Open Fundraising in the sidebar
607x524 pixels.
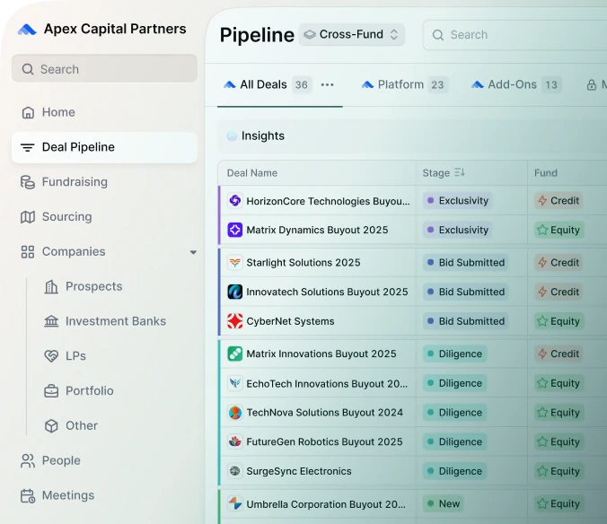pos(104,182)
